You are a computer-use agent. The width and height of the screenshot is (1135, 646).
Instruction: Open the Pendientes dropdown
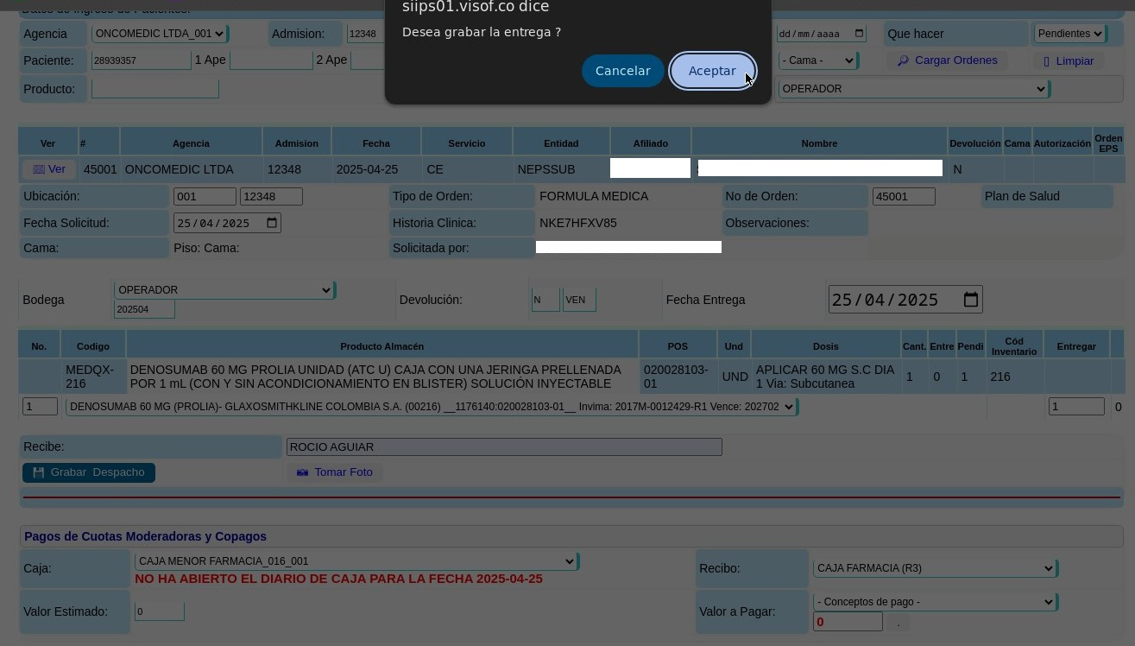point(1070,34)
